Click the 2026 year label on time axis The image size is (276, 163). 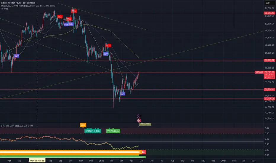click(x=101, y=161)
